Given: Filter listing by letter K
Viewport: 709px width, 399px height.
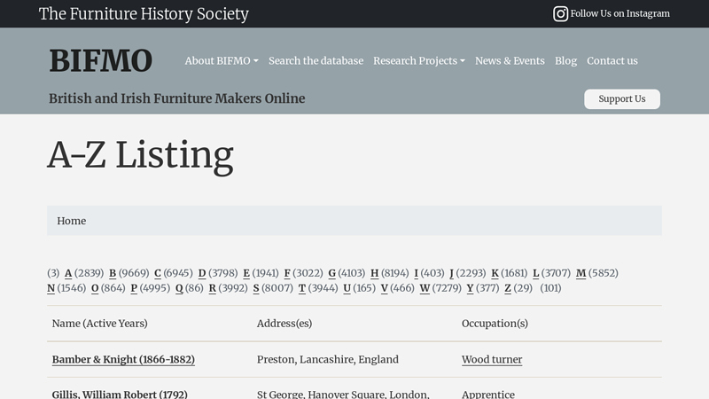Looking at the screenshot, I should (495, 273).
